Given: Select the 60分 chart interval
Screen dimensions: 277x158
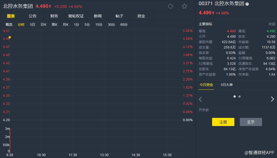Looking at the screenshot, I should click(x=124, y=25).
